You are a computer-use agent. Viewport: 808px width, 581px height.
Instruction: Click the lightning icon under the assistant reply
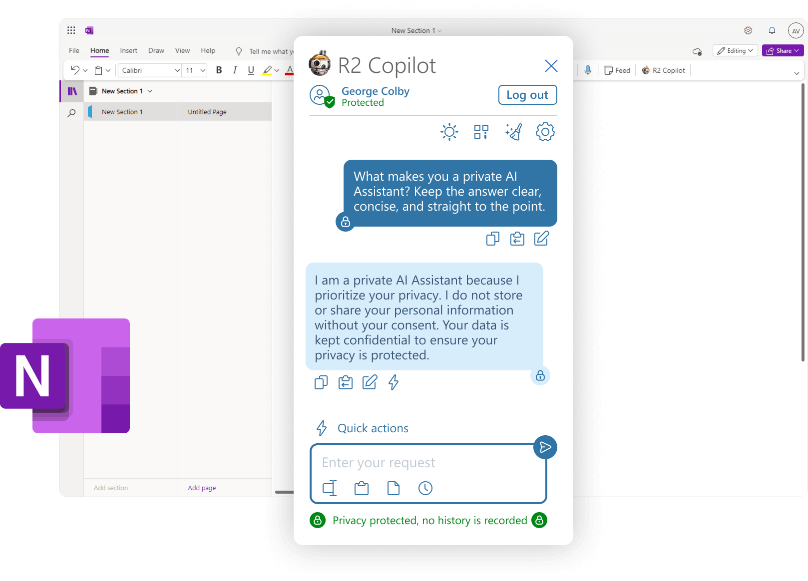click(394, 382)
